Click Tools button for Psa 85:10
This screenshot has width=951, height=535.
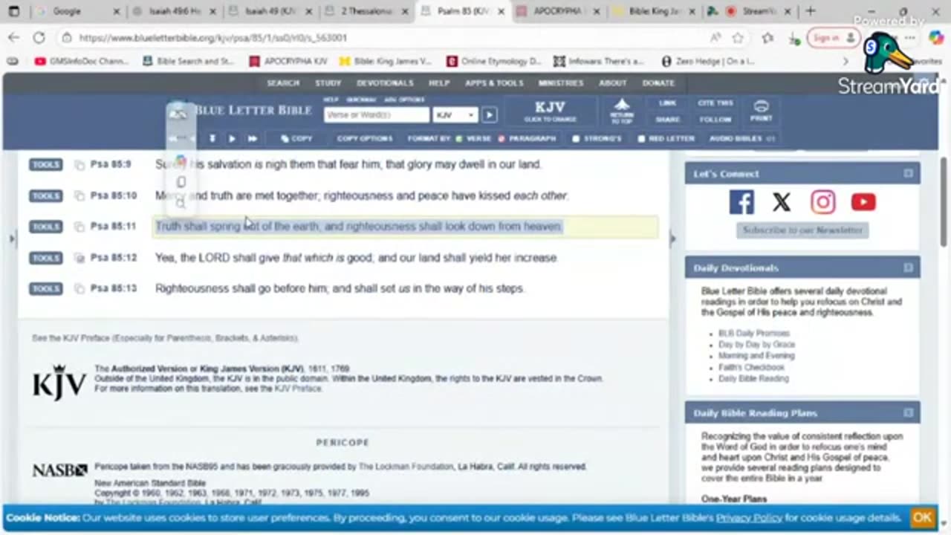pyautogui.click(x=45, y=196)
